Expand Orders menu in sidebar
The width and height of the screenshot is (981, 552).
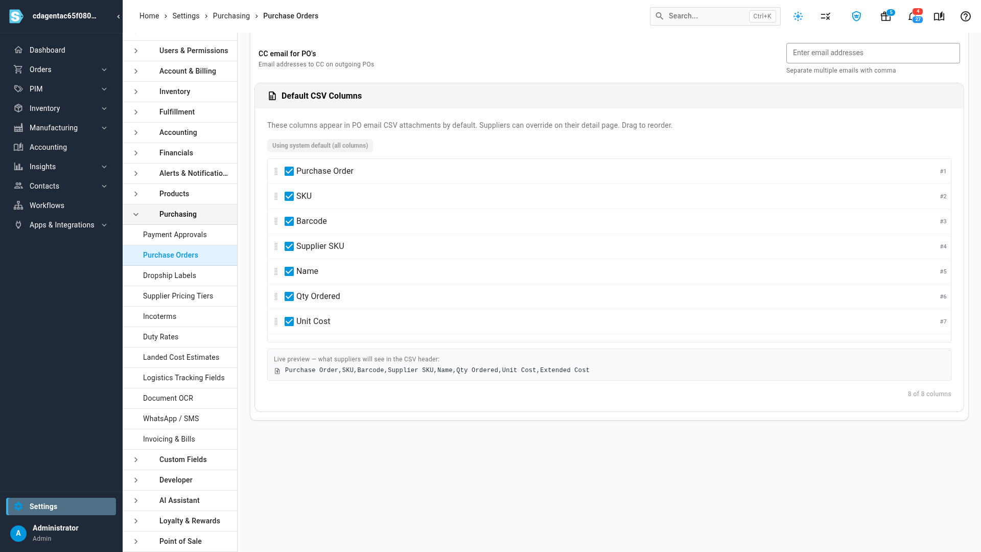pyautogui.click(x=104, y=70)
